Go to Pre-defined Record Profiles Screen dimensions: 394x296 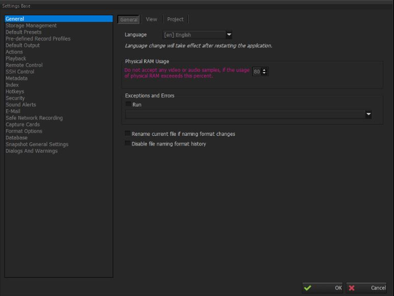38,39
